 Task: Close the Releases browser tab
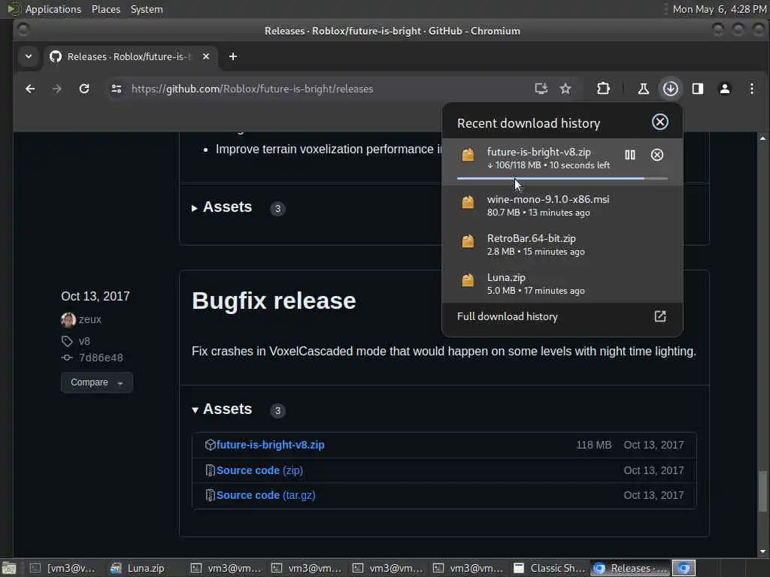click(x=206, y=56)
